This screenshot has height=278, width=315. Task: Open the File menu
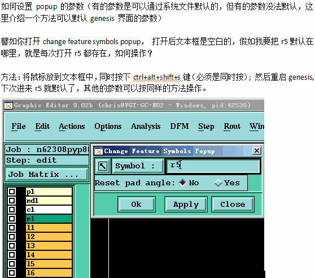click(19, 127)
